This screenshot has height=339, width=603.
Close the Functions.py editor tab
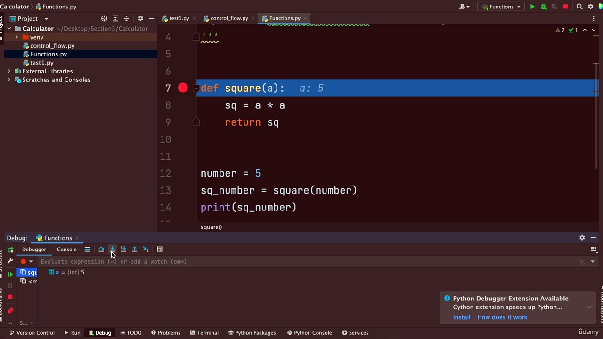(x=305, y=18)
